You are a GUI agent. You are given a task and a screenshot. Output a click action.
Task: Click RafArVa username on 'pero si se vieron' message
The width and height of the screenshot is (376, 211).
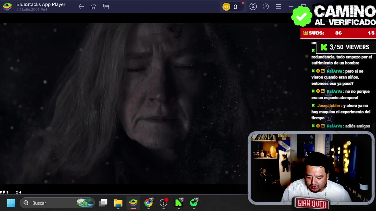[x=334, y=71]
